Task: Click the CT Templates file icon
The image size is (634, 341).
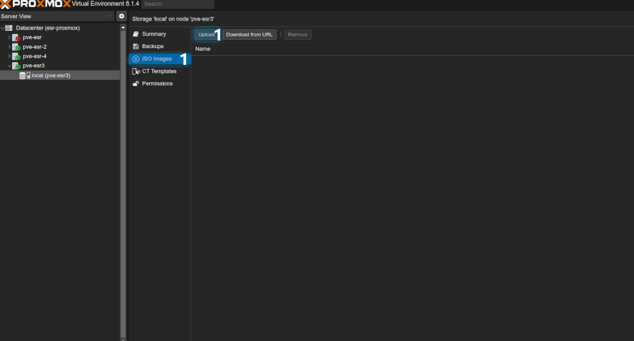Action: tap(136, 71)
